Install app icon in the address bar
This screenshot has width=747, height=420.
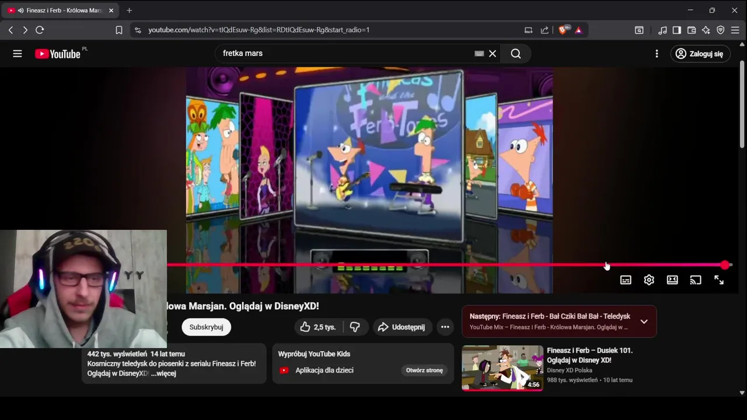(529, 30)
